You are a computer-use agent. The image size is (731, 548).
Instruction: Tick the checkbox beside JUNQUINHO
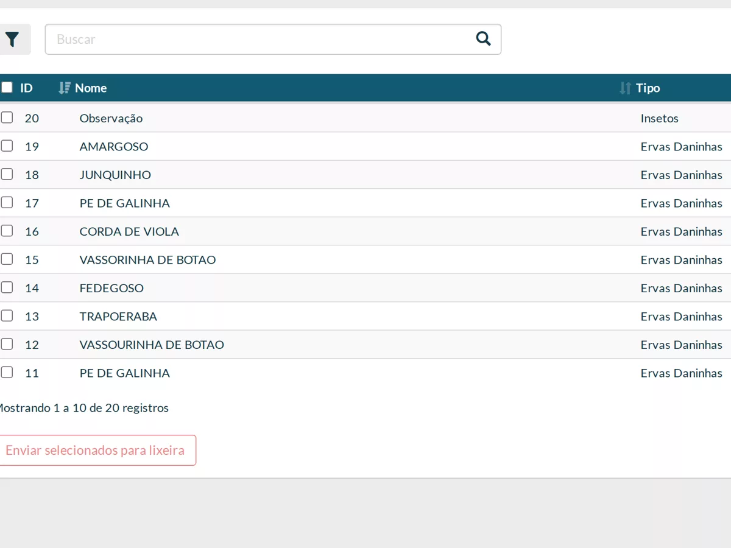7,174
